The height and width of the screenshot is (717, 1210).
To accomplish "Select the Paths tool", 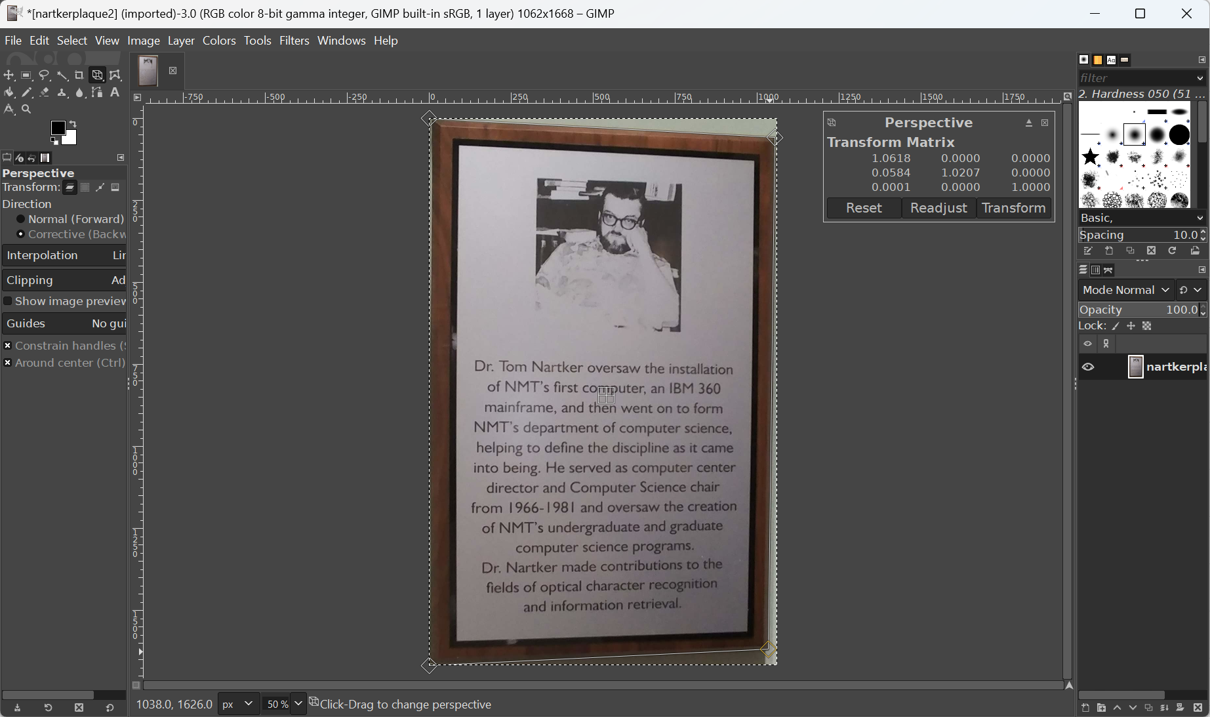I will click(x=97, y=92).
